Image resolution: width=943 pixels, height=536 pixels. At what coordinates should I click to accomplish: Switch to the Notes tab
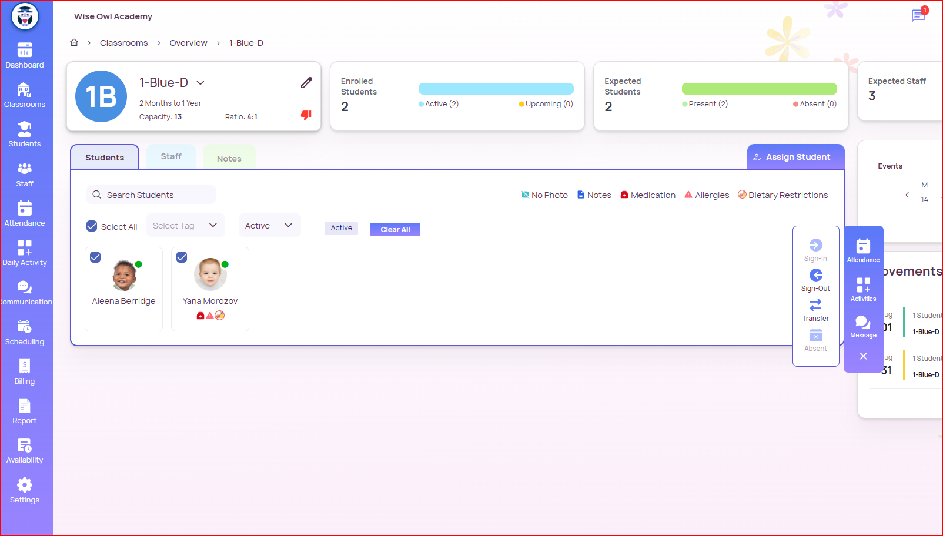pyautogui.click(x=229, y=158)
